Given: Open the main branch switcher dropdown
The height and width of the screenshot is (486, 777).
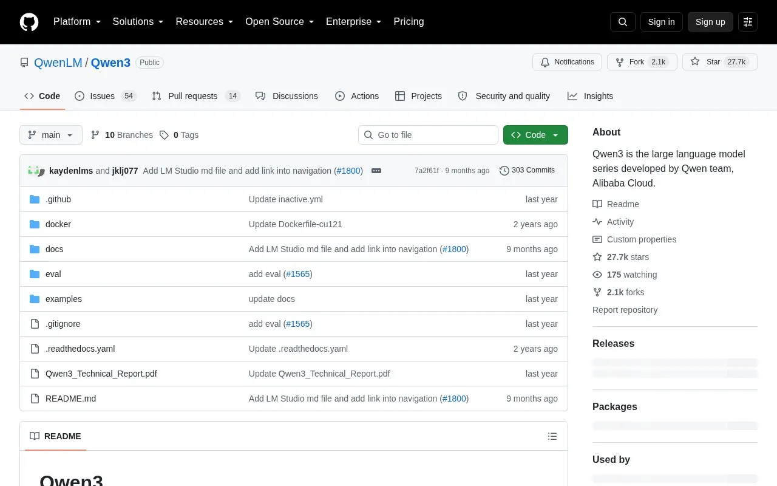Looking at the screenshot, I should point(51,135).
